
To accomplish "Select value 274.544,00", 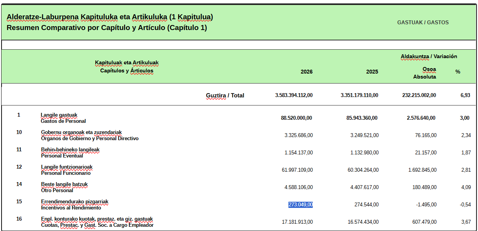I will (x=366, y=205).
